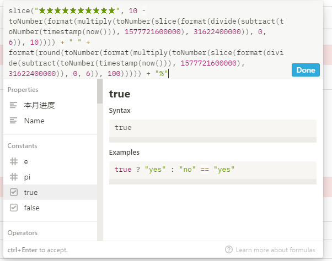Click the example code snippet box

(212, 173)
